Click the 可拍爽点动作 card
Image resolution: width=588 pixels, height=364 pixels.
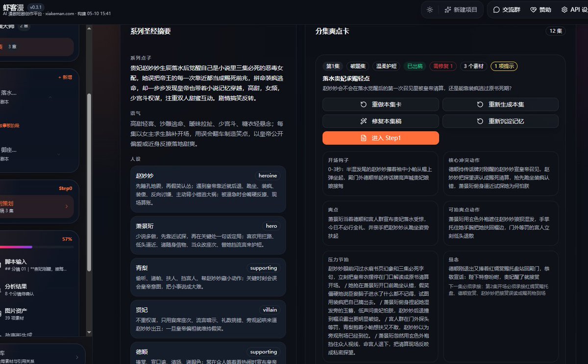pyautogui.click(x=501, y=223)
